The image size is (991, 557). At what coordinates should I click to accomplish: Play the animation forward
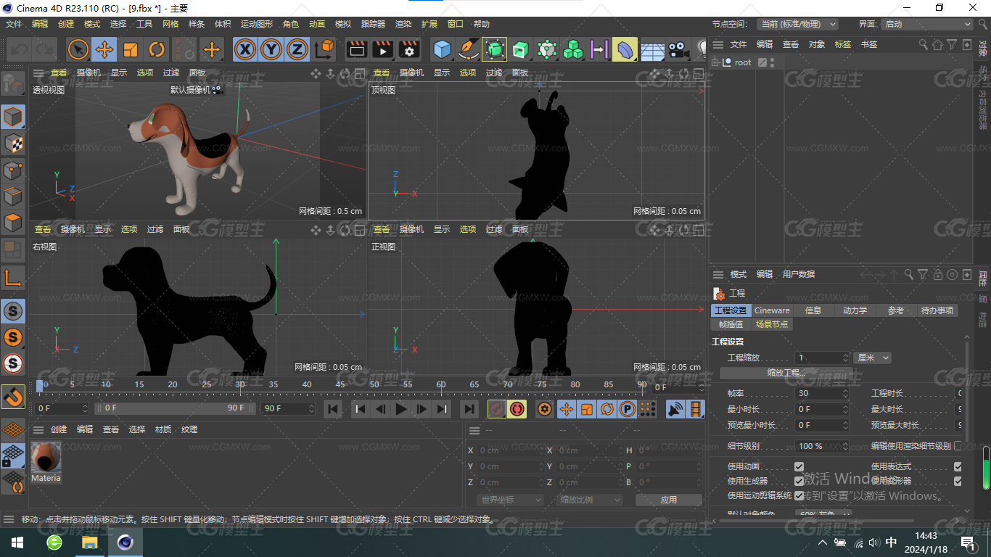click(401, 409)
